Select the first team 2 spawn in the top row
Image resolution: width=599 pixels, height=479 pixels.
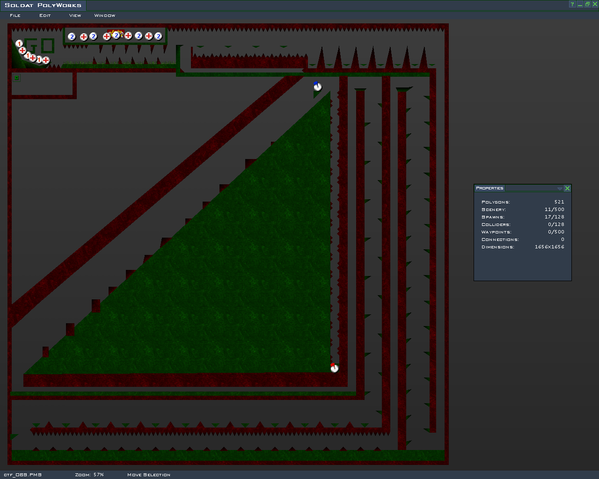[72, 36]
